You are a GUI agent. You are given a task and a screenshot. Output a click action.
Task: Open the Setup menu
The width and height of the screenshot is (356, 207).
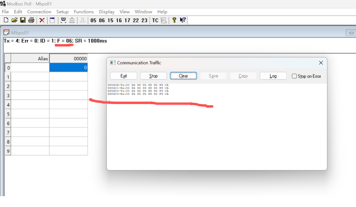click(62, 12)
